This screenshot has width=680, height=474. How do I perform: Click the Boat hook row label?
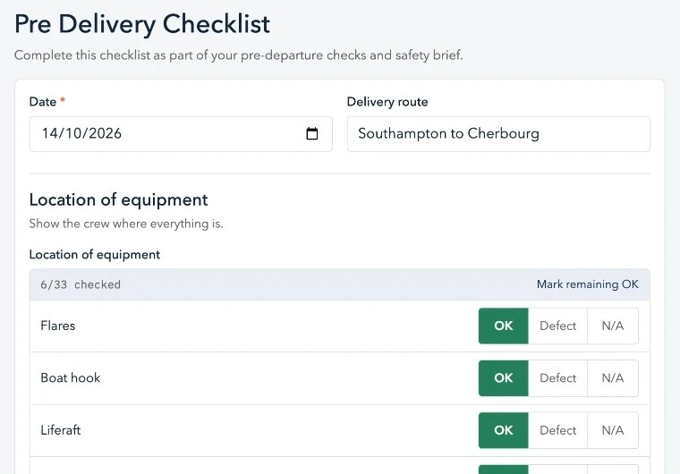[71, 377]
